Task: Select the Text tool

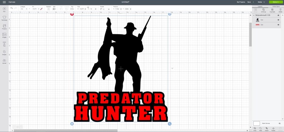Action: [4, 44]
